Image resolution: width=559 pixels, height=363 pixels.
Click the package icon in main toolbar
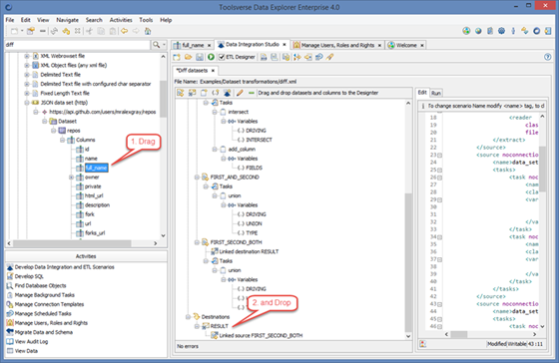31,31
